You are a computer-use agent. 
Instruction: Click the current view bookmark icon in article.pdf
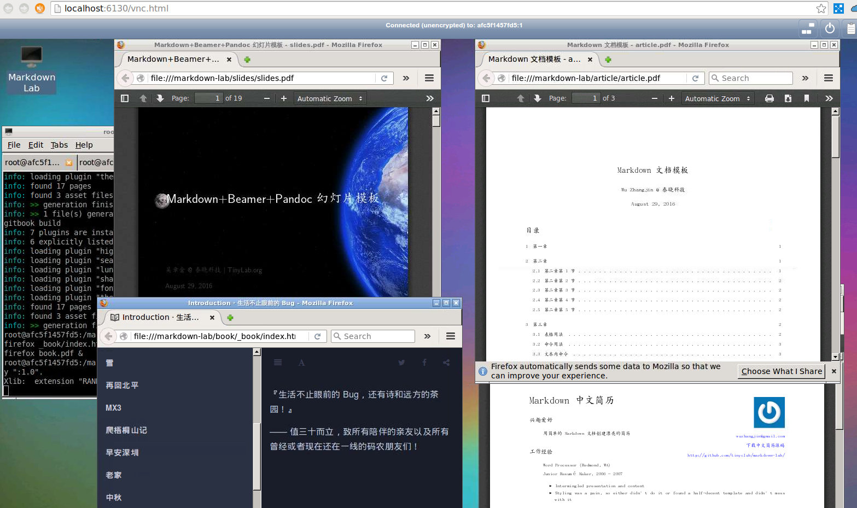806,98
